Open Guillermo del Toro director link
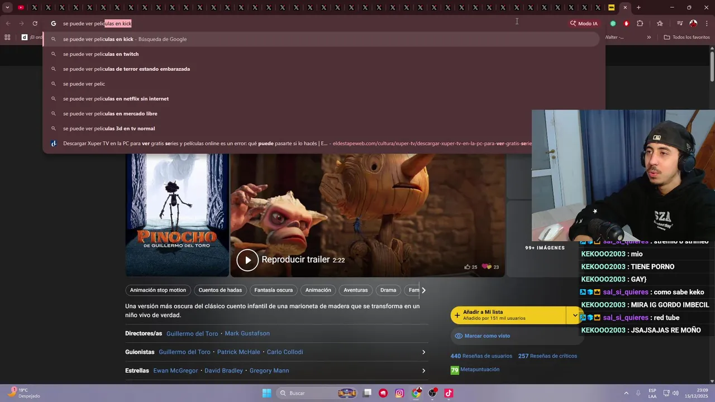Viewport: 715px width, 402px height. click(x=192, y=334)
